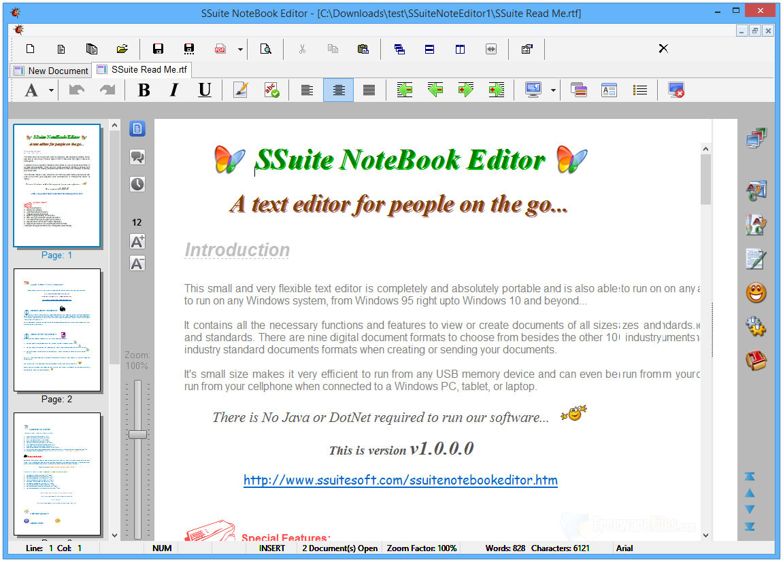Go down with the blue down arrow
Viewport: 783px width, 562px height.
[750, 509]
